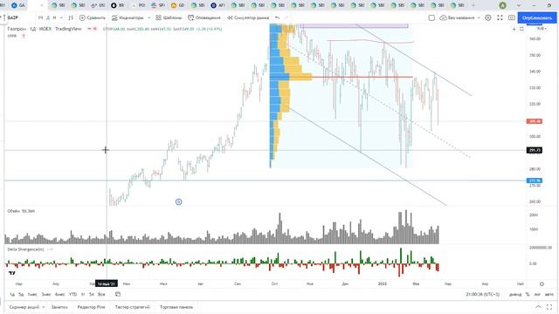Image resolution: width=559 pixels, height=314 pixels.
Task: Redo the last chart action
Action: click(286, 17)
